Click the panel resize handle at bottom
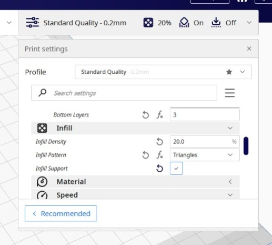This screenshot has height=245, width=272. point(138,229)
